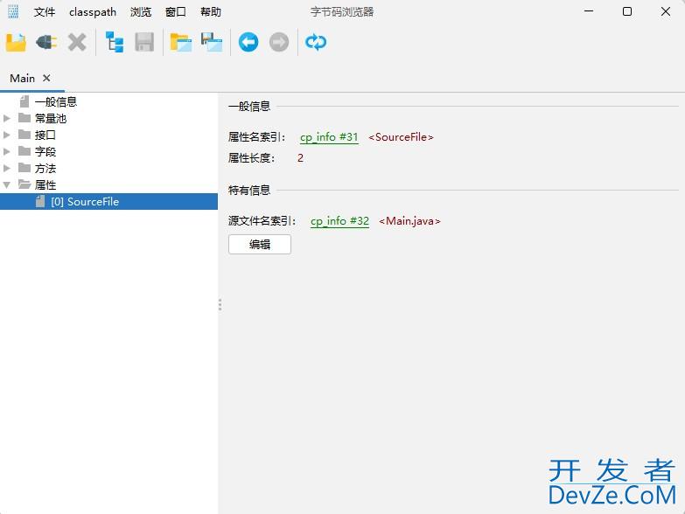This screenshot has height=514, width=685.
Task: Select 一般信息 in the tree
Action: pos(56,101)
